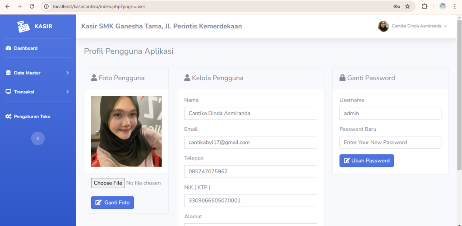Click the Email input field
This screenshot has height=226, width=462.
click(x=250, y=142)
